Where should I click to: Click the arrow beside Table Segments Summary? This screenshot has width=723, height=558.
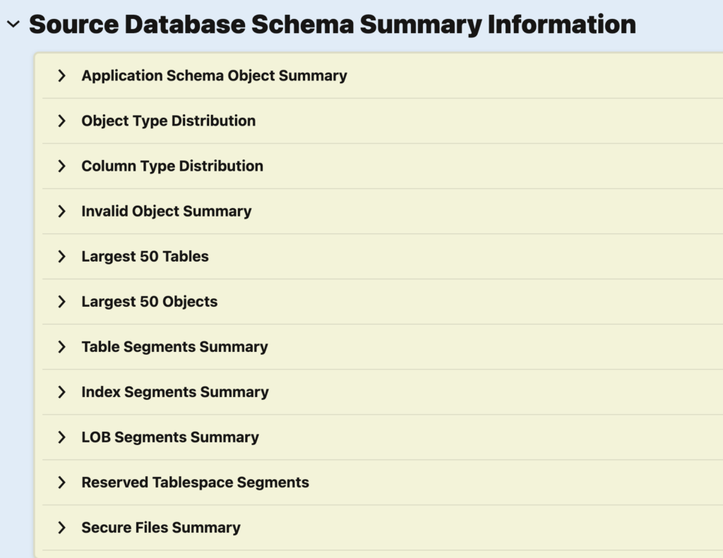tap(62, 346)
